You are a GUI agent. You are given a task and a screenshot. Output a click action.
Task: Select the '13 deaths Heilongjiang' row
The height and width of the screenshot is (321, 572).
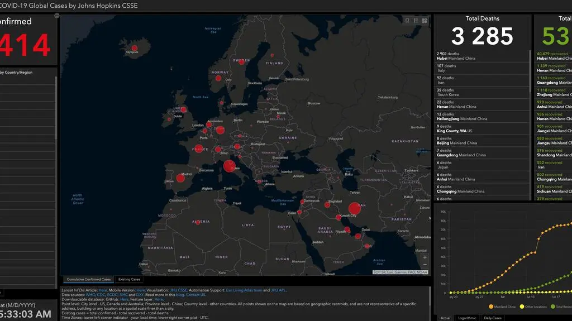click(x=482, y=116)
